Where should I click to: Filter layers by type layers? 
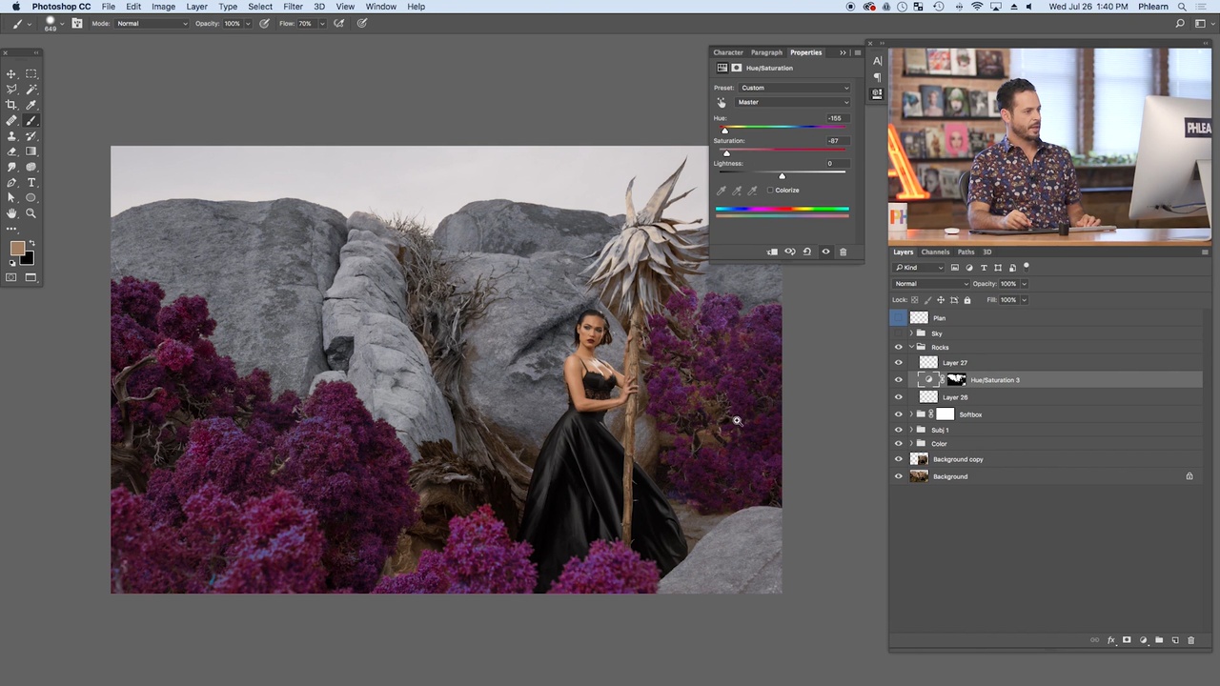[984, 268]
